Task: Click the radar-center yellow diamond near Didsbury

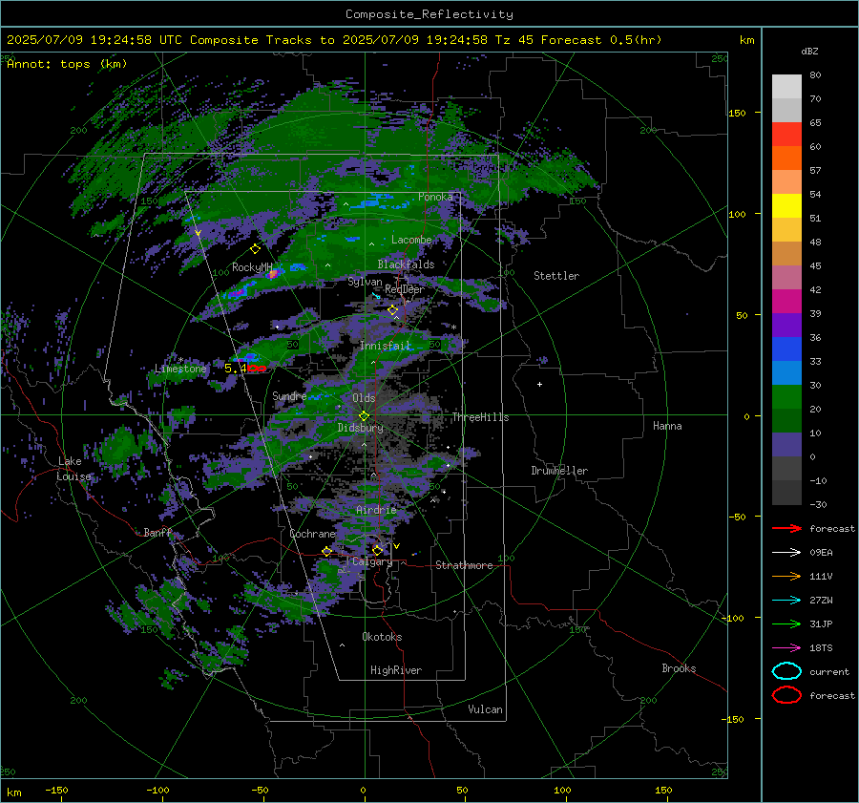Action: click(364, 416)
